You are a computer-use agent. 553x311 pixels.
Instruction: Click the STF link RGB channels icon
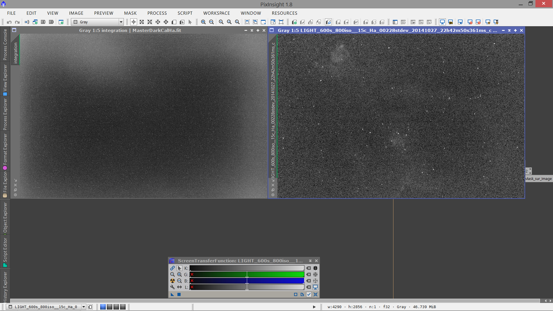(x=172, y=268)
